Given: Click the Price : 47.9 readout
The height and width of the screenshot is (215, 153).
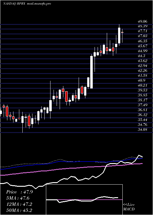Looking at the screenshot, I should pos(19,192).
